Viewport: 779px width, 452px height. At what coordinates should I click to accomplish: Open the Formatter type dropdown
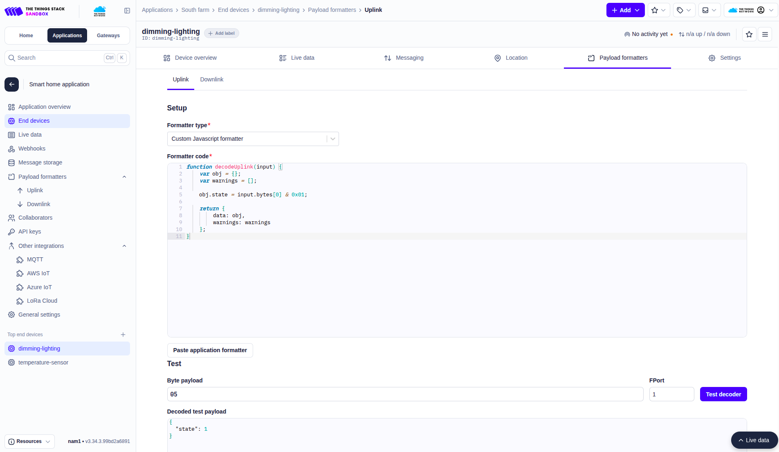point(253,139)
